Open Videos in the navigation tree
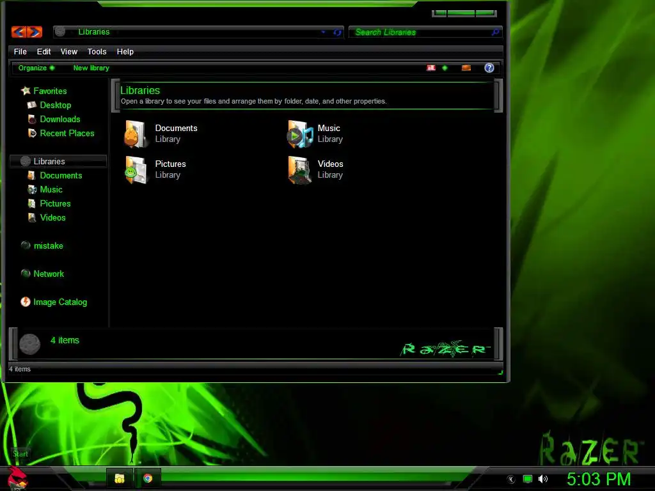655x491 pixels. coord(52,217)
